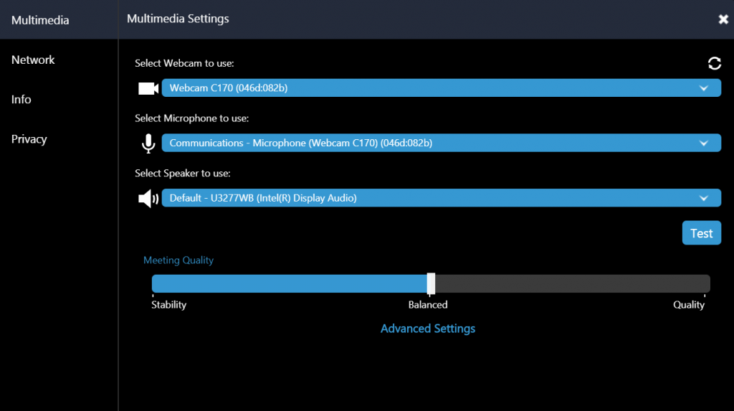Set slider to Quality end

705,284
